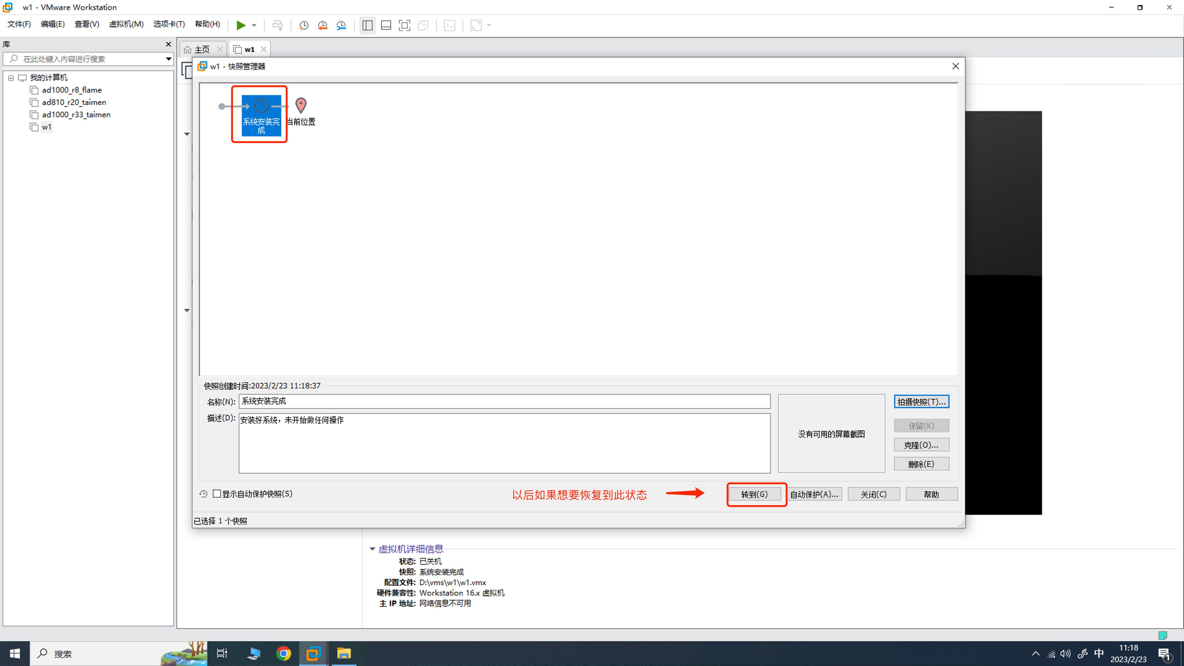Viewport: 1184px width, 666px height.
Task: Open Chrome from the taskbar
Action: [x=284, y=653]
